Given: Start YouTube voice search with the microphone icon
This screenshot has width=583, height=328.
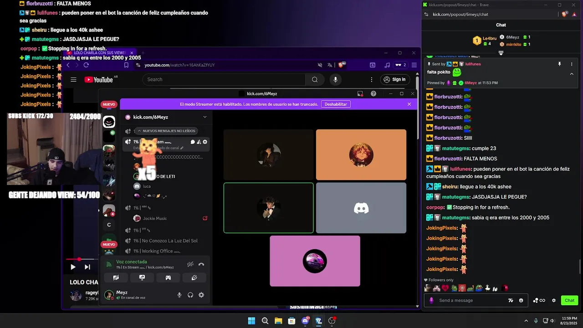Looking at the screenshot, I should 336,79.
